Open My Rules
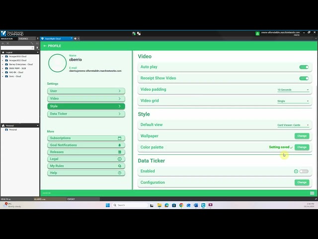This screenshot has width=318, height=239. pos(86,166)
